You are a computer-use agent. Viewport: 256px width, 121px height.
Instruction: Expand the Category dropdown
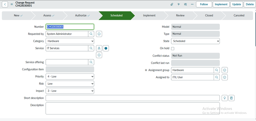coord(70,41)
